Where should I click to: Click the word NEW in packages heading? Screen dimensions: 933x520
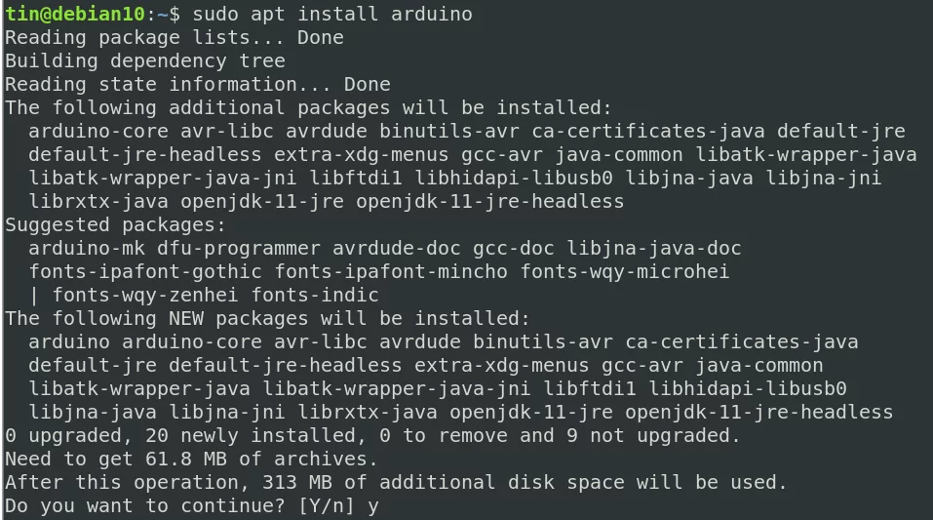185,318
